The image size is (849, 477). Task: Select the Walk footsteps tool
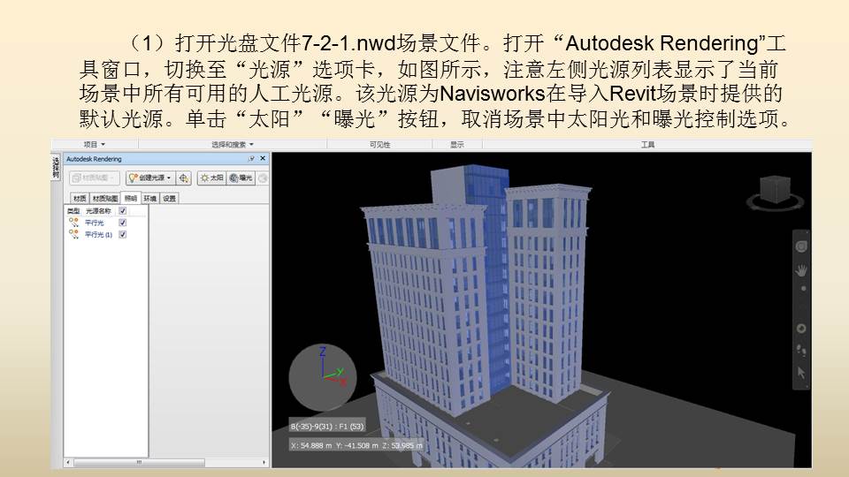(801, 351)
